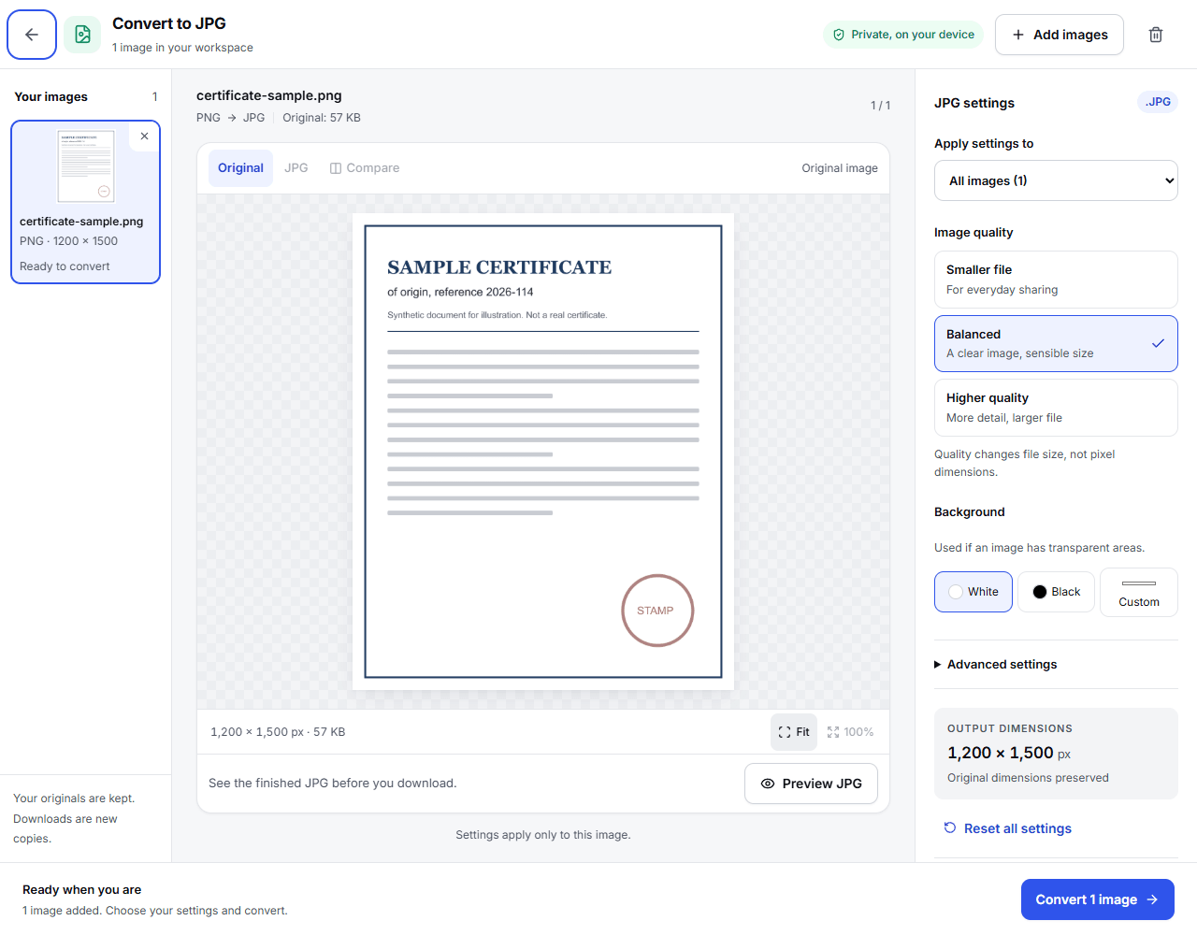1197x935 pixels.
Task: Open the Apply settings to dropdown
Action: [x=1056, y=180]
